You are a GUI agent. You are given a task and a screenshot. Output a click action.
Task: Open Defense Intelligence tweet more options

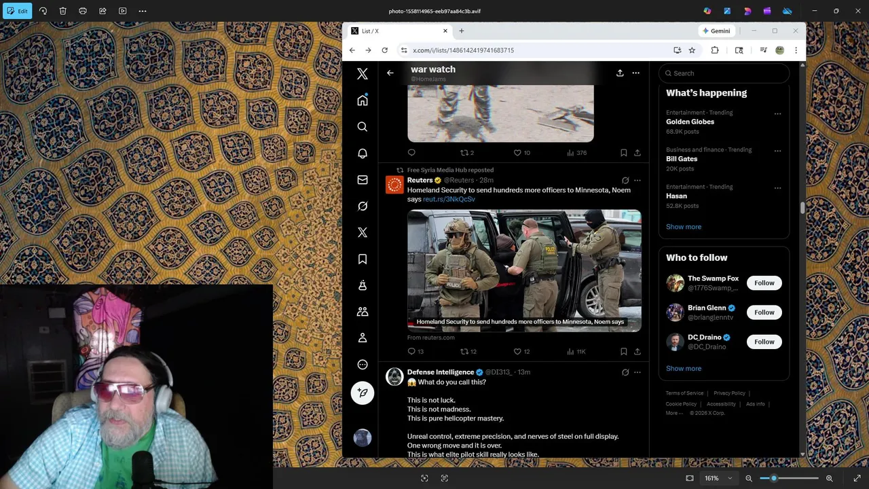pos(637,372)
